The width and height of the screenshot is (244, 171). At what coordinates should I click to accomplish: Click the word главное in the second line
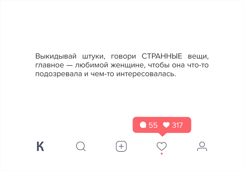(x=50, y=65)
